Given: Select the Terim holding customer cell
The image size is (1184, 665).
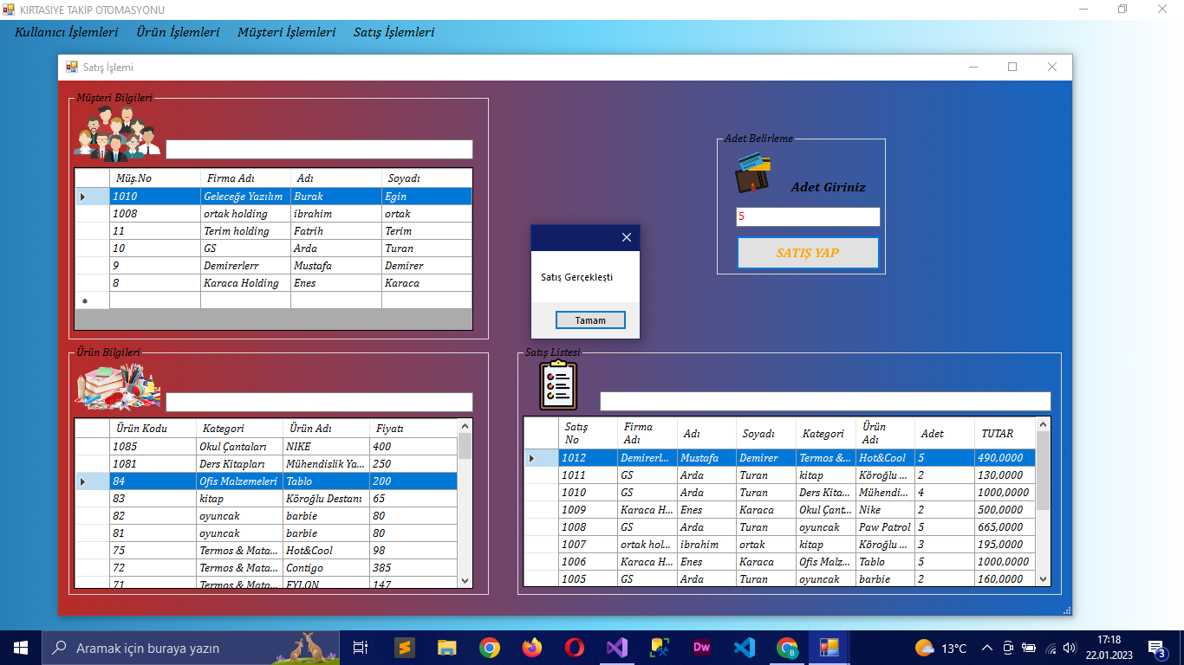Looking at the screenshot, I should pyautogui.click(x=245, y=231).
